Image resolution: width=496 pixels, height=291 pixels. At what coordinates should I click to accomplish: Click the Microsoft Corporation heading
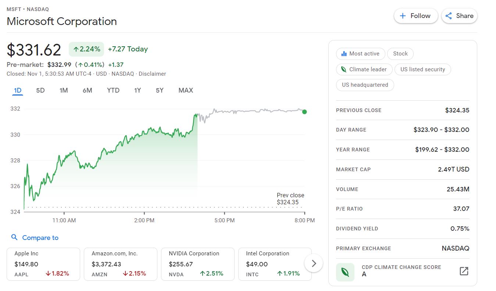[62, 21]
